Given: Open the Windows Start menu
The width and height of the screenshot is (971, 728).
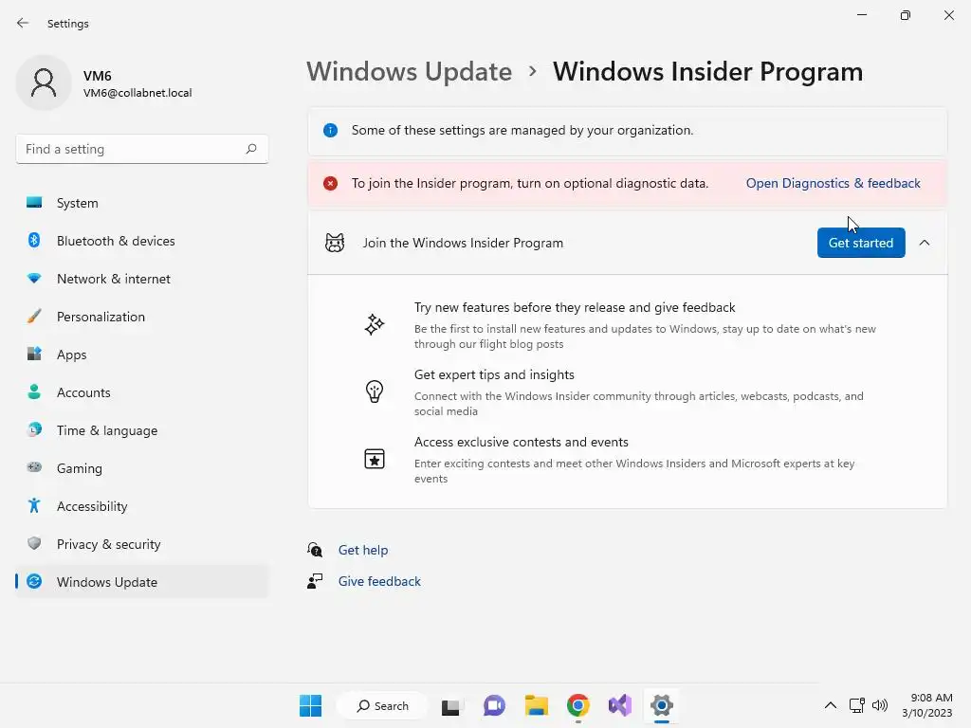Looking at the screenshot, I should (x=310, y=705).
